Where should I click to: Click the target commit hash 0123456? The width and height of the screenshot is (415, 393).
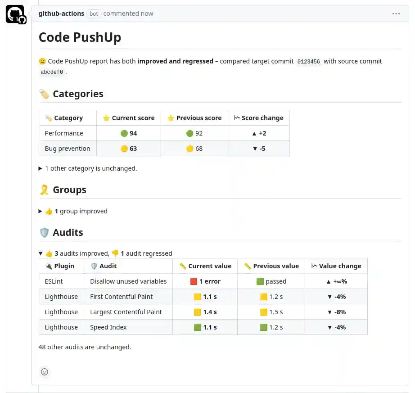point(309,62)
